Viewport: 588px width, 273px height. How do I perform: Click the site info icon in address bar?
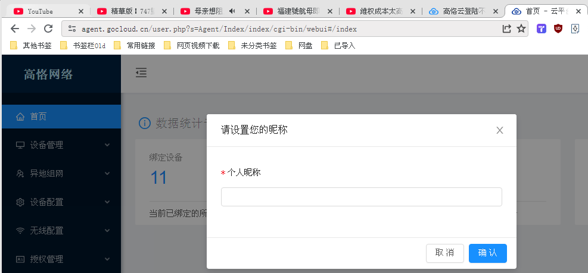click(72, 29)
